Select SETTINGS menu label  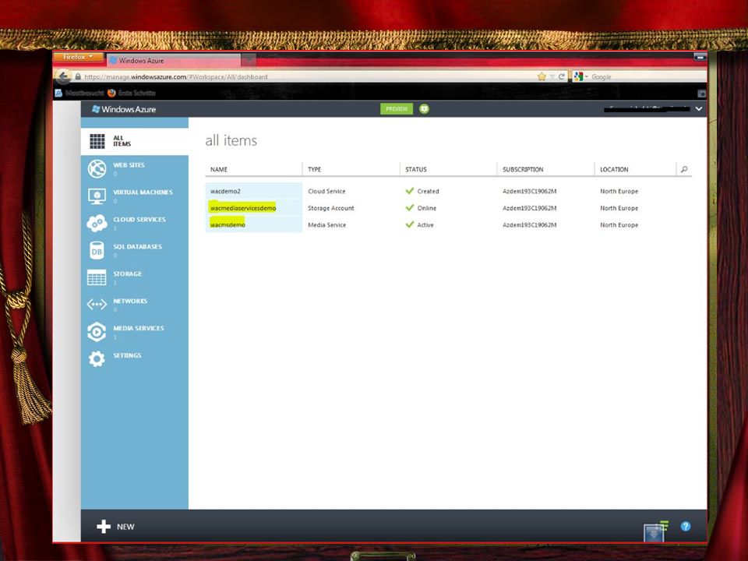coord(127,355)
